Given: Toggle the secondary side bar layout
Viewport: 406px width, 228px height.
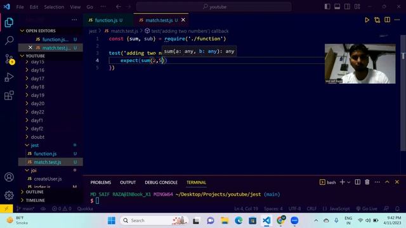Looking at the screenshot, I should 347,7.
